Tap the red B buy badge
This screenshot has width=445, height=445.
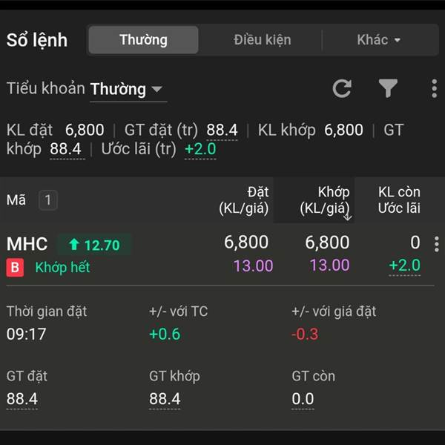click(15, 267)
